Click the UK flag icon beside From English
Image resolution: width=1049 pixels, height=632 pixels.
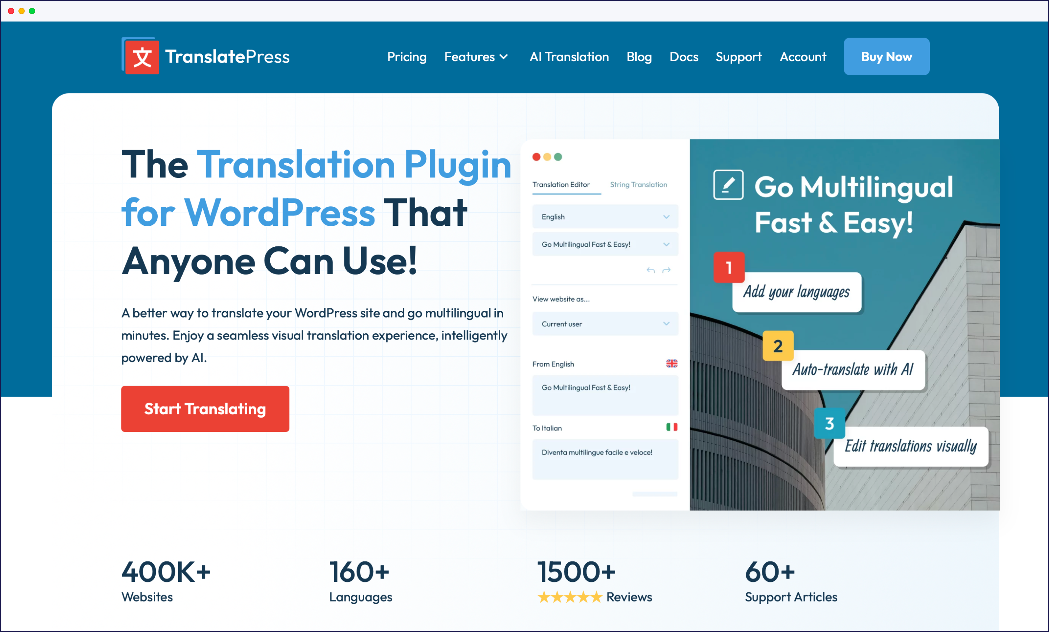click(x=672, y=363)
